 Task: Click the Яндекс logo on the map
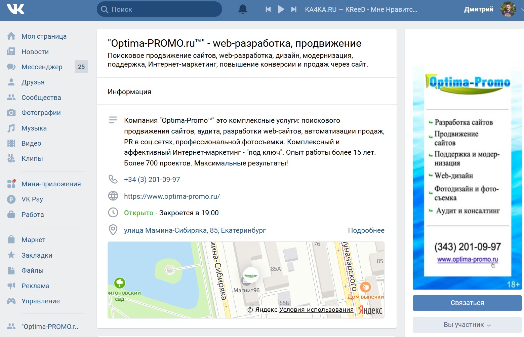370,310
